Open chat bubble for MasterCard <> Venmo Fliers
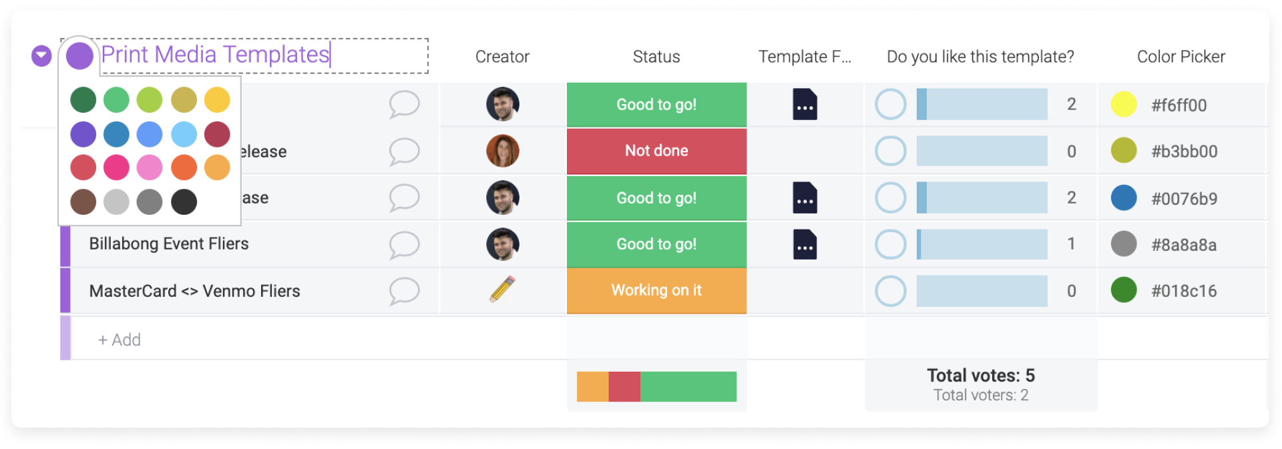Screen dimensions: 1282x449 [x=404, y=292]
